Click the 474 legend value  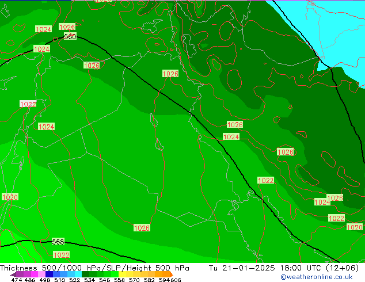tap(17, 280)
